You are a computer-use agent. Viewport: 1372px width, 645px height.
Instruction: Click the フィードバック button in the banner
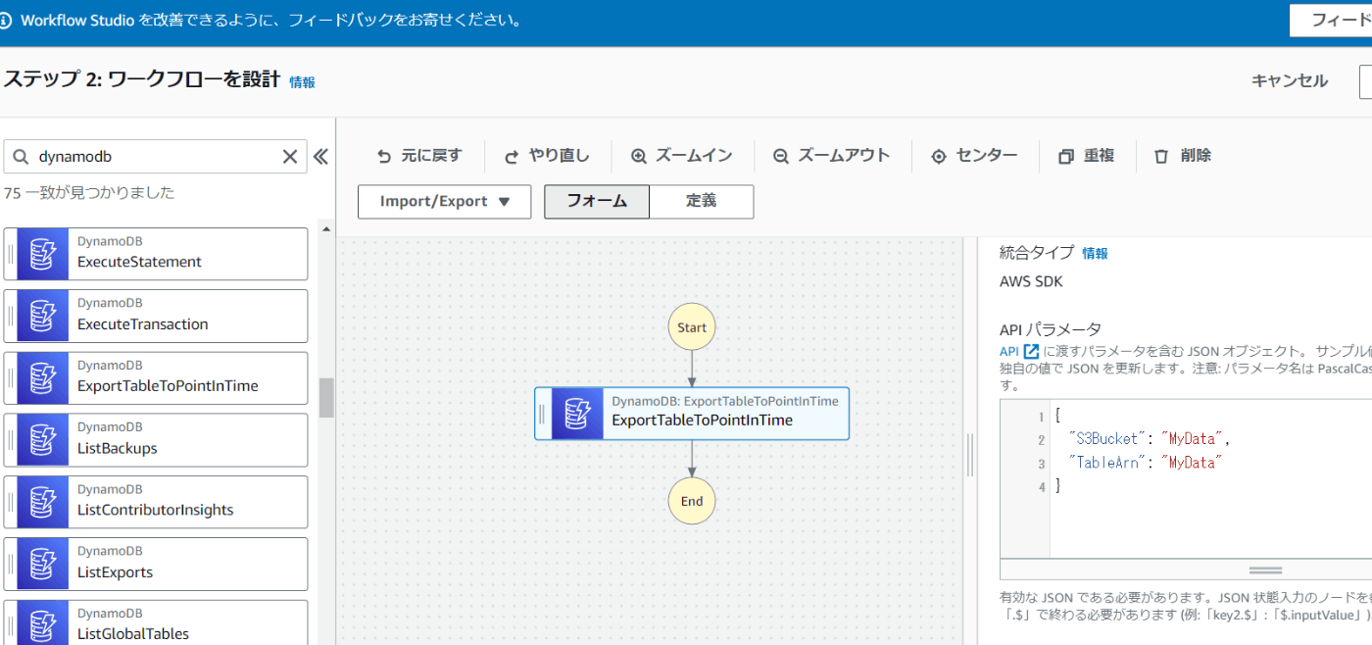(x=1331, y=21)
